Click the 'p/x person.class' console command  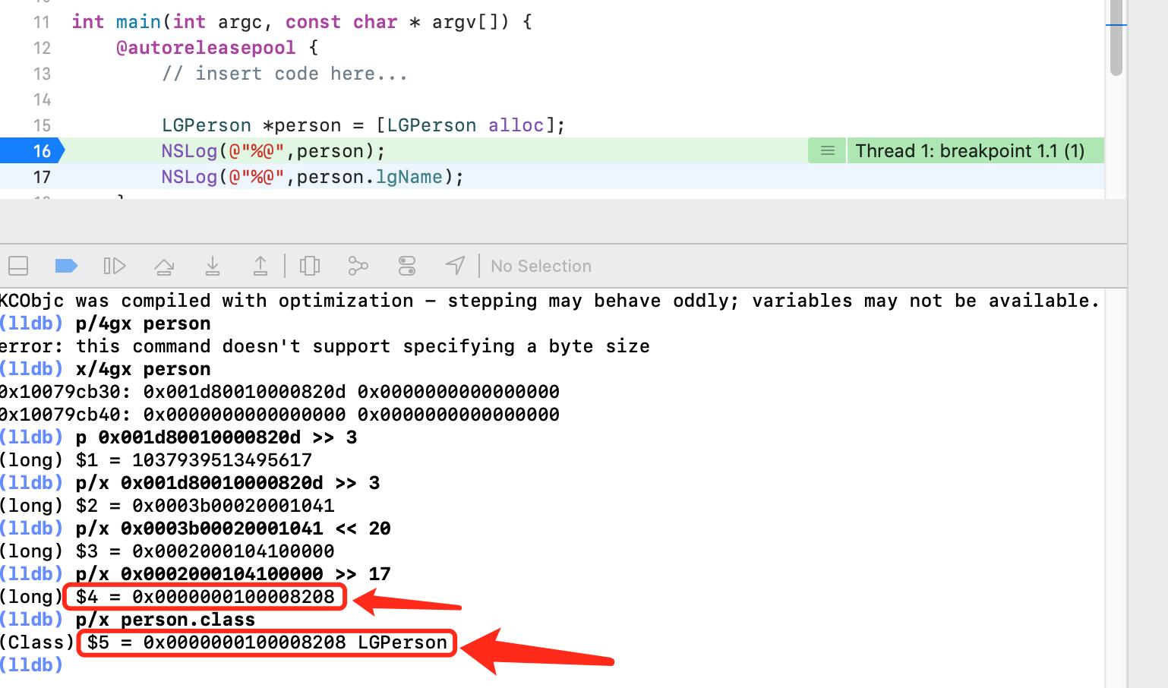[166, 620]
